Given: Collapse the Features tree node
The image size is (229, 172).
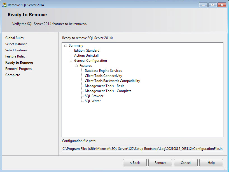Looking at the screenshot, I should 76,66.
